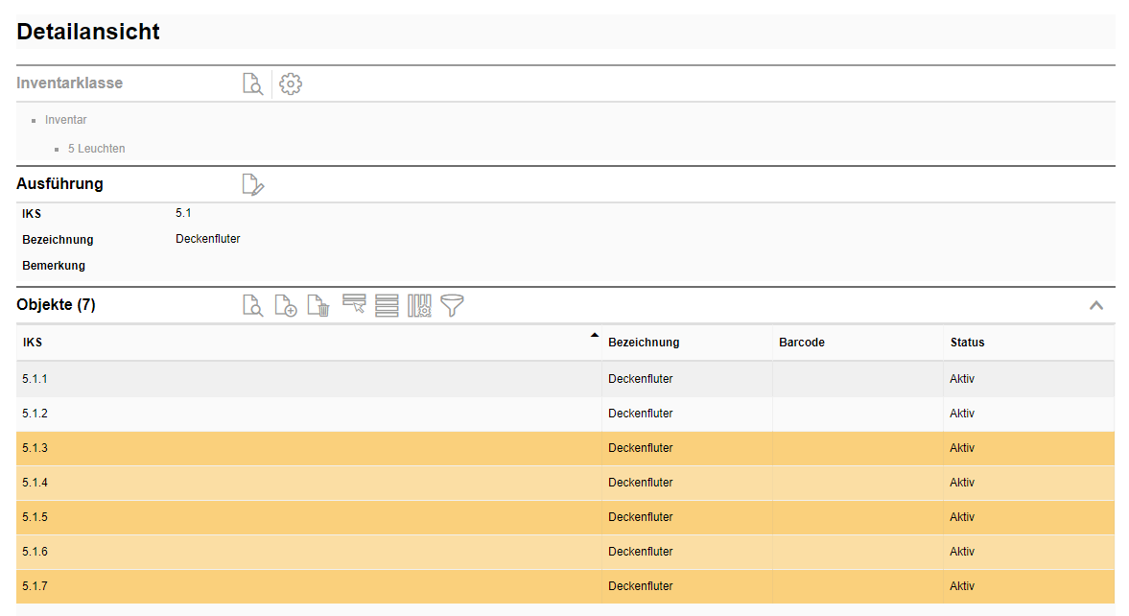Collapse the Objekte section

click(x=1096, y=305)
